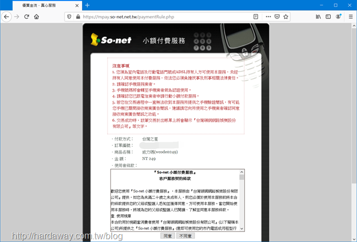Reload the current page
The height and width of the screenshot is (242, 357).
click(27, 17)
